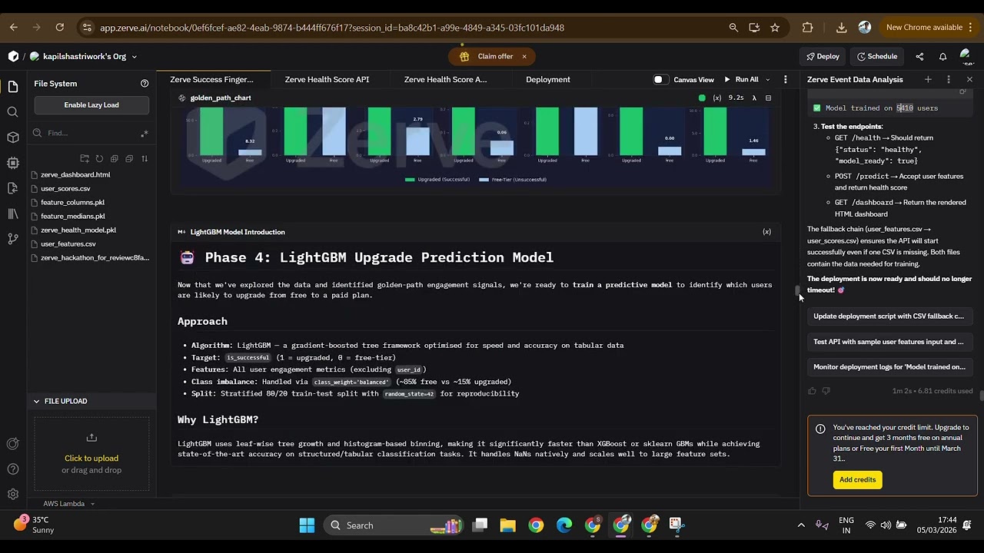Image resolution: width=984 pixels, height=553 pixels.
Task: Collapse the FILE UPLOAD section
Action: coord(36,401)
